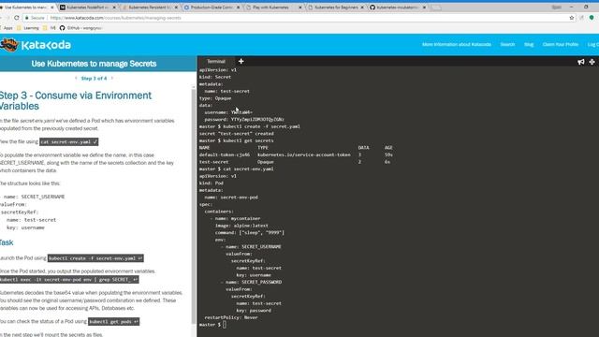Click the test-secret row in secrets table
The image size is (599, 337).
[x=295, y=162]
